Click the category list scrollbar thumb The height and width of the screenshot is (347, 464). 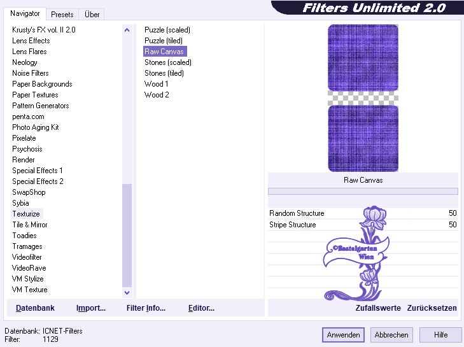pos(127,236)
